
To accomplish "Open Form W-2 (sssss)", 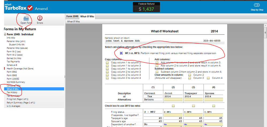I will point(15,55).
